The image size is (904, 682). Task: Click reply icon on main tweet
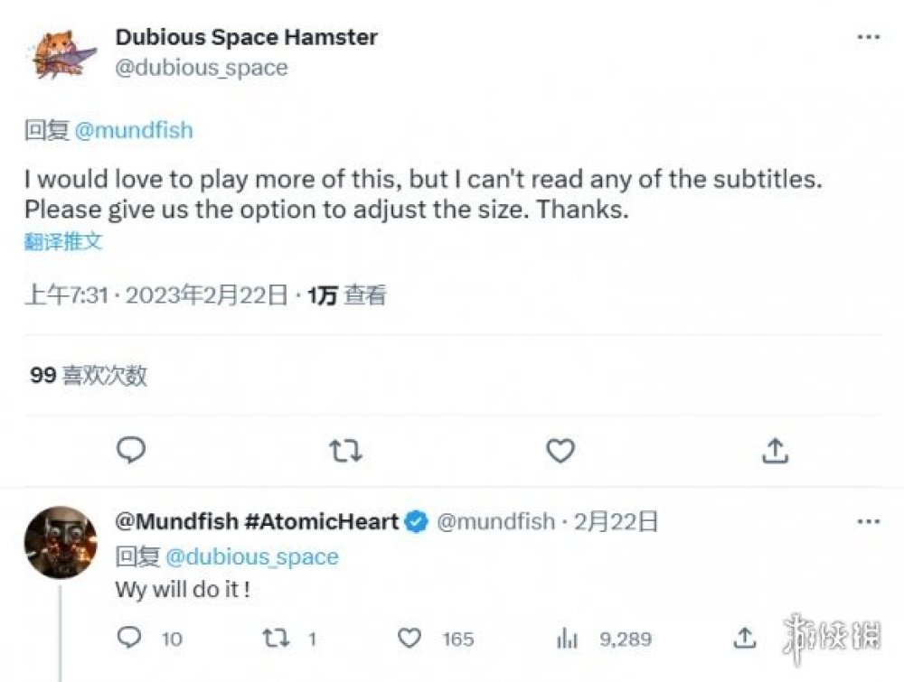click(x=132, y=450)
